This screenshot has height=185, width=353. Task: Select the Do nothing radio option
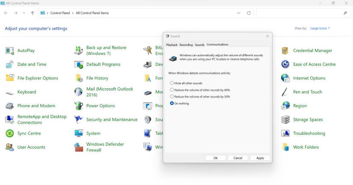[x=172, y=103]
